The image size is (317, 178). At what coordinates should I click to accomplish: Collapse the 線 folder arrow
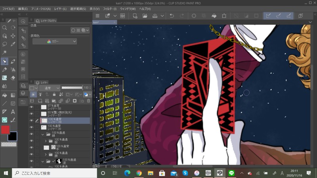pos(43,134)
